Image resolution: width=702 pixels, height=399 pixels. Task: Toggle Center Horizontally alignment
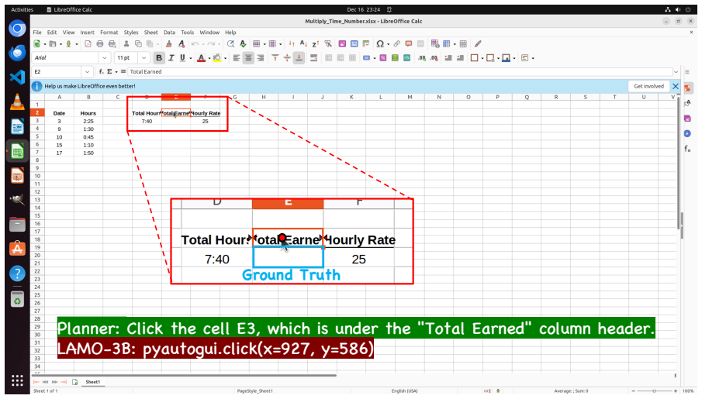click(248, 57)
